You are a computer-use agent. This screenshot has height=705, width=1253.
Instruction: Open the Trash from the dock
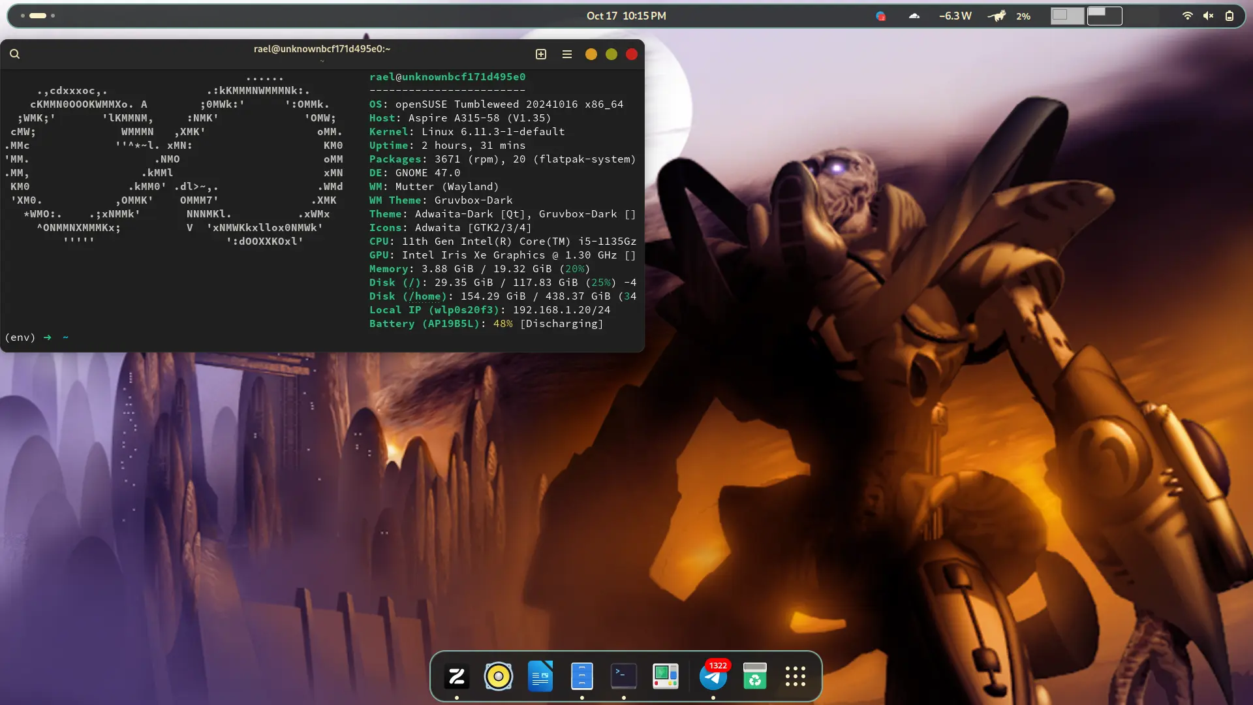coord(755,676)
